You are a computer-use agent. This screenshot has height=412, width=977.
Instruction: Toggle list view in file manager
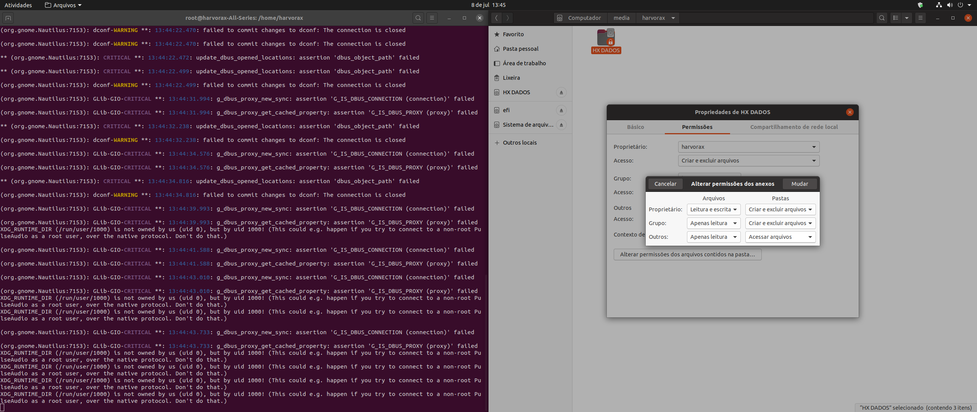[896, 18]
